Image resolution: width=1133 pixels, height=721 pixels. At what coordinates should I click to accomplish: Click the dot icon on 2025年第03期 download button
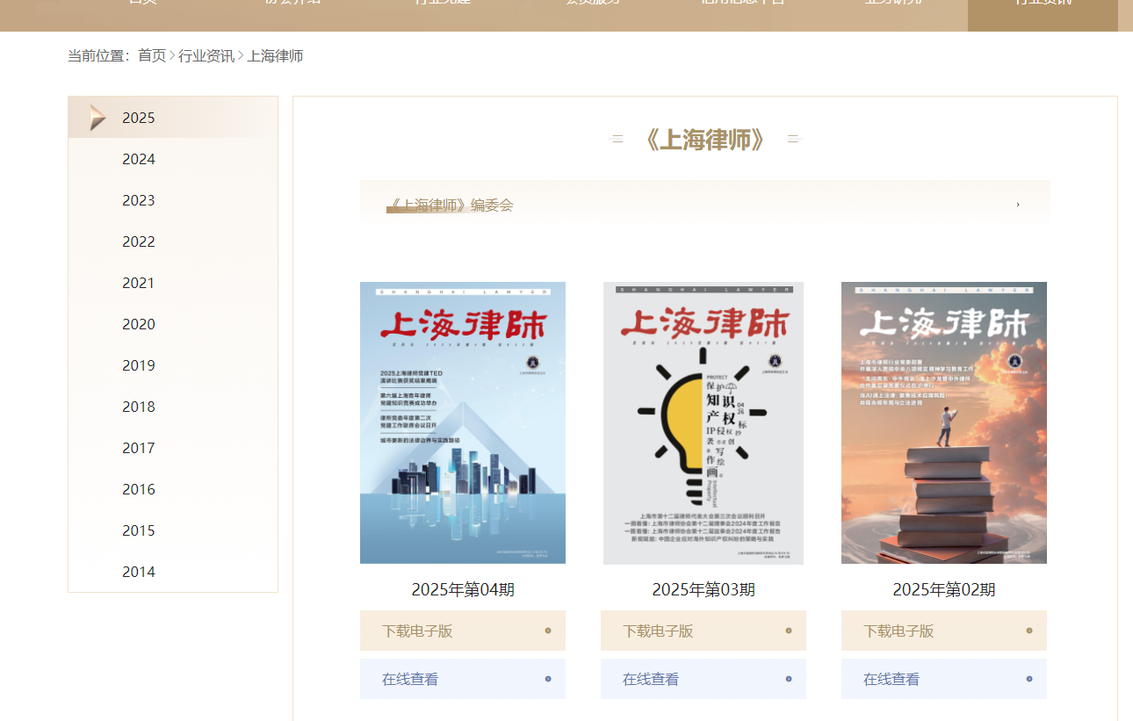[x=789, y=631]
